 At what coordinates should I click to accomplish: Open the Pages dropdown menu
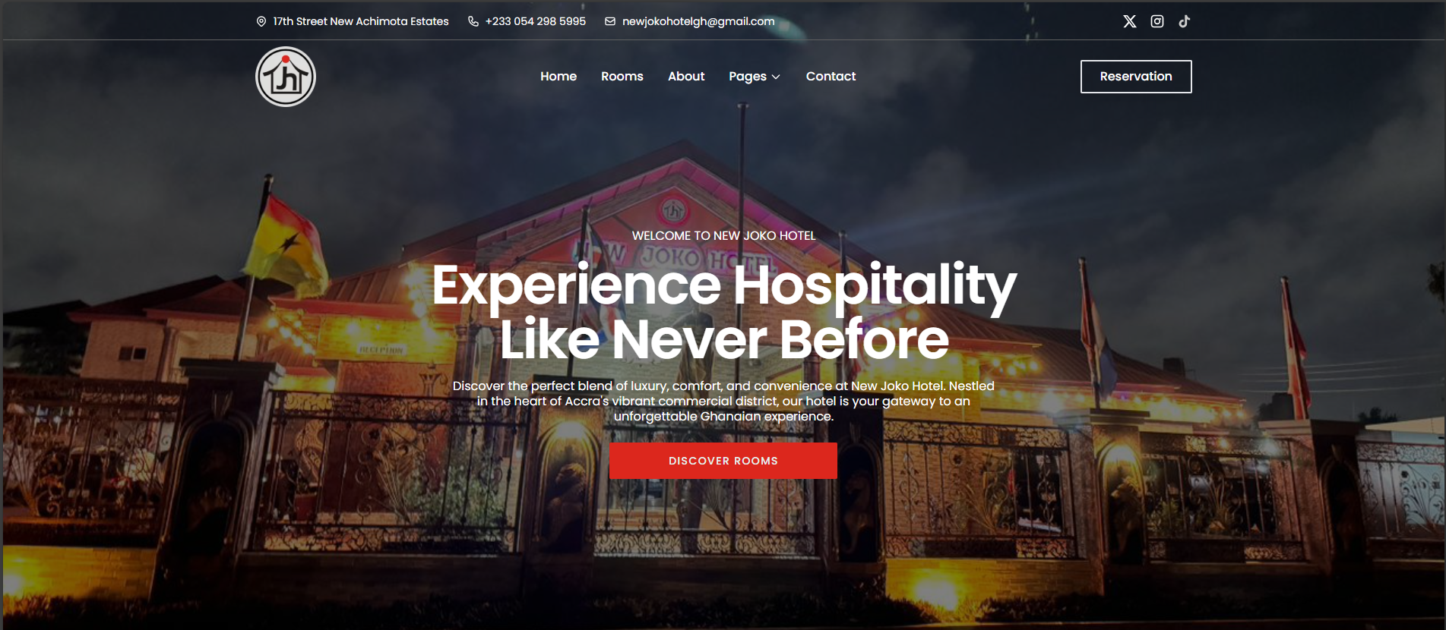click(755, 76)
